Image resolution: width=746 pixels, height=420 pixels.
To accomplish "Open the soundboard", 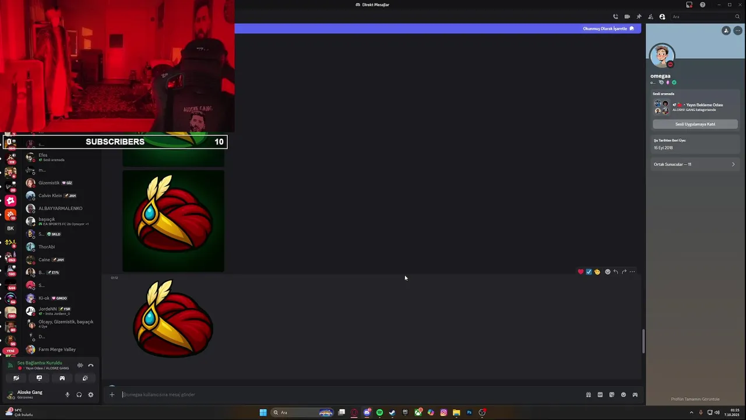I will coord(85,378).
